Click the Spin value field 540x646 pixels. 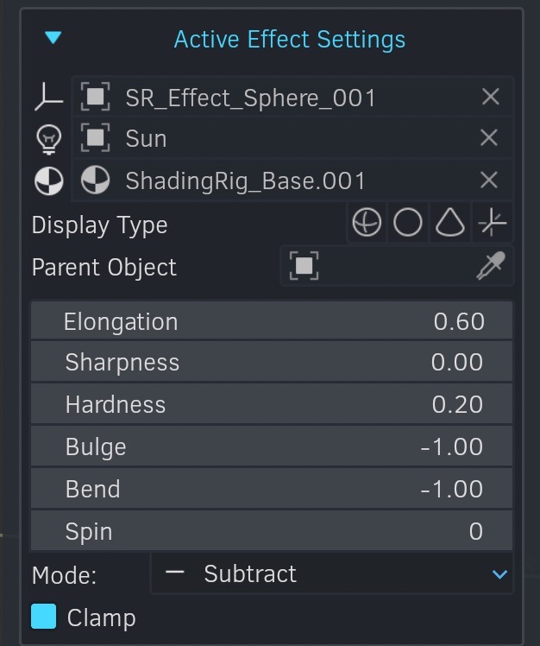pyautogui.click(x=272, y=530)
